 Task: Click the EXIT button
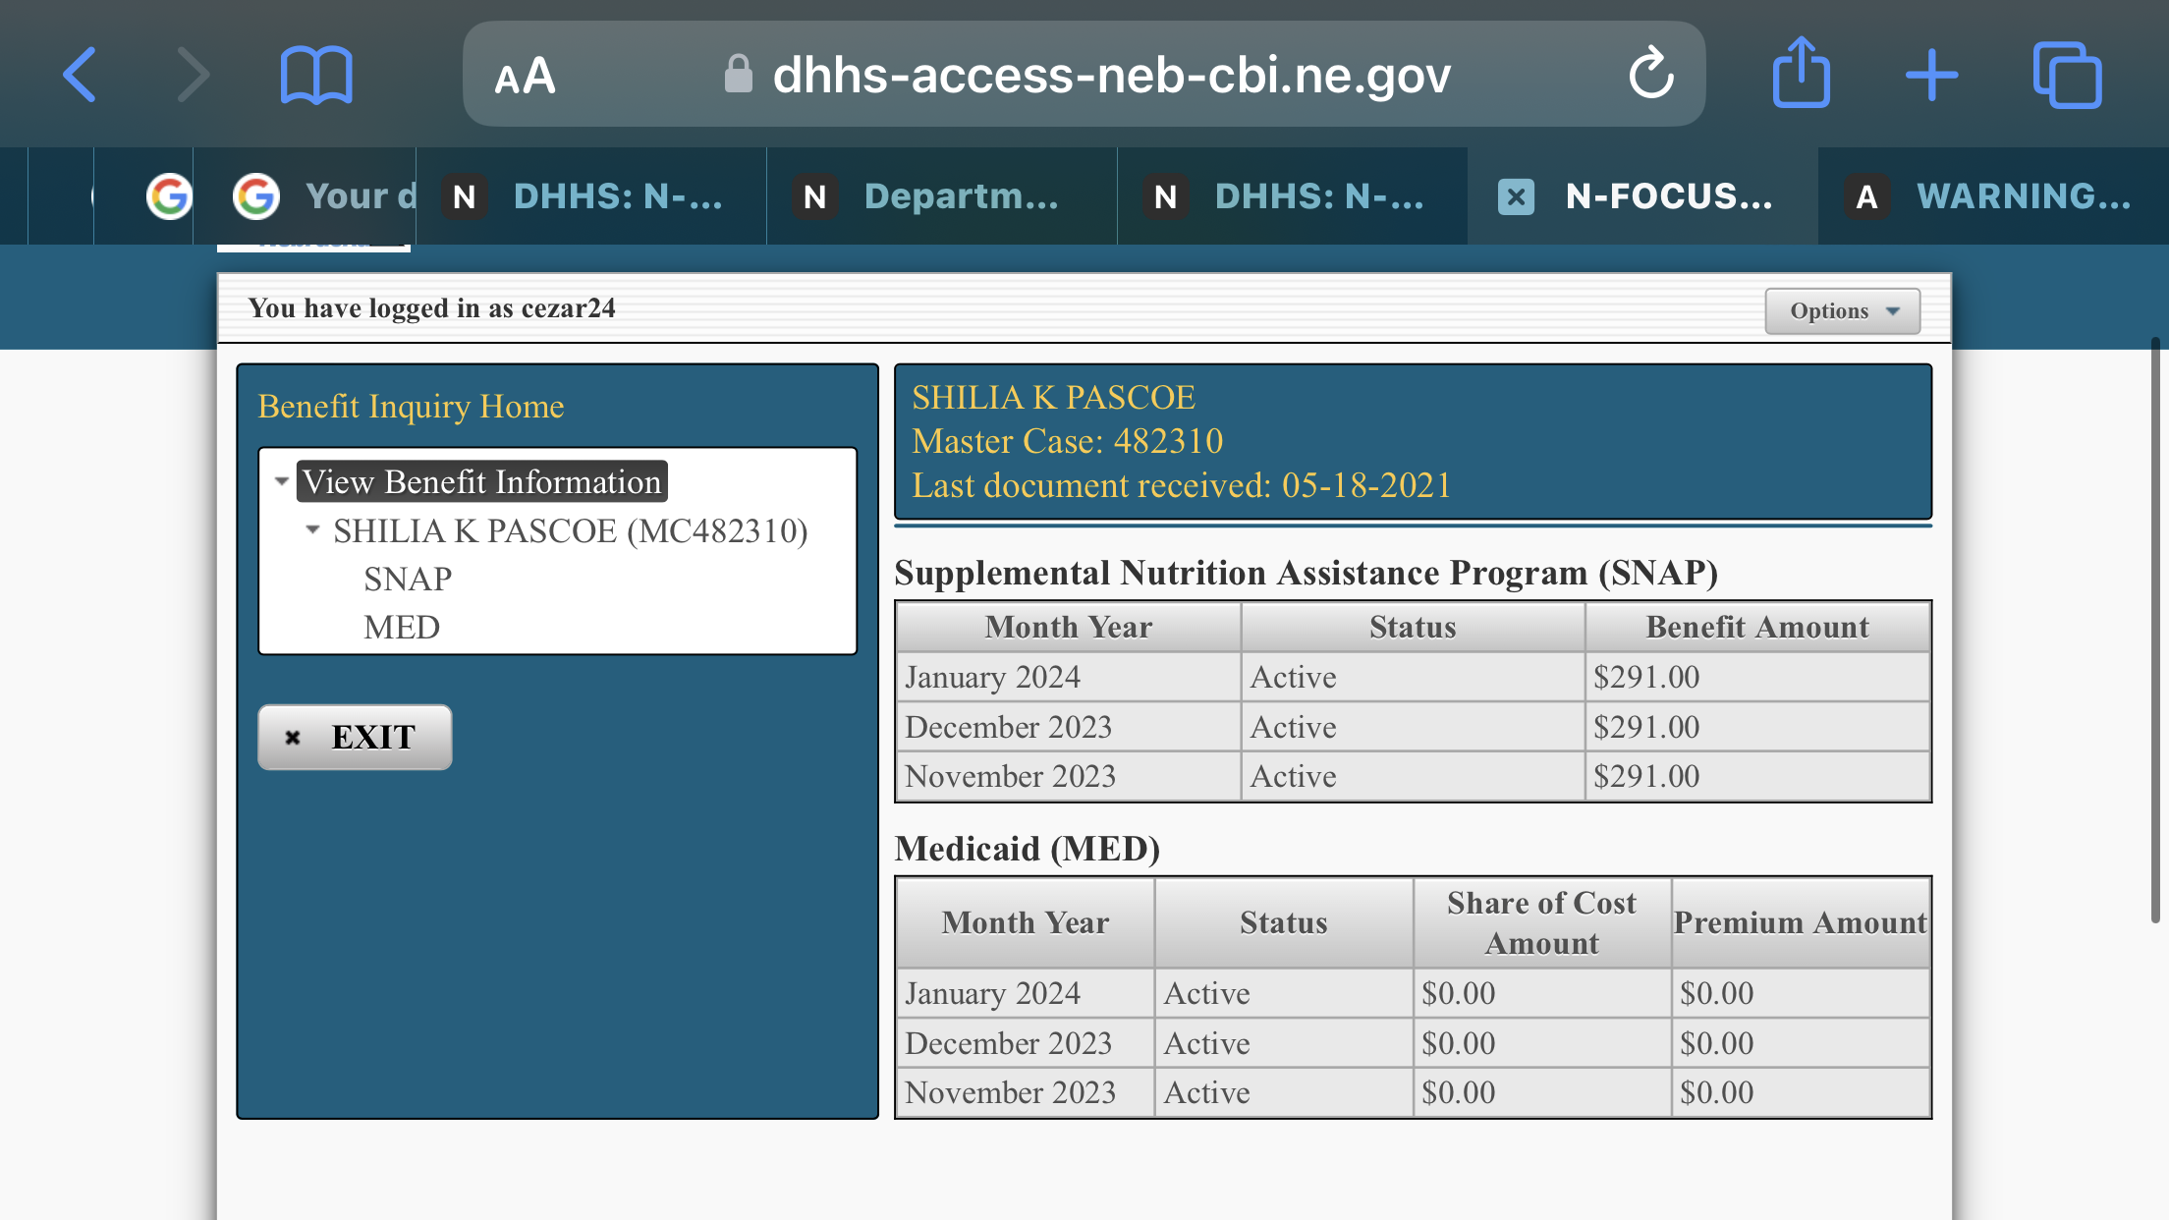tap(355, 737)
